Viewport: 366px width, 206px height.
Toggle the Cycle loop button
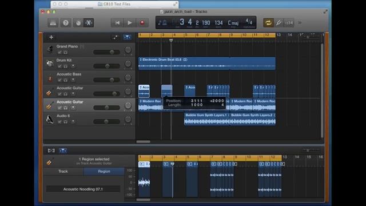tap(268, 23)
